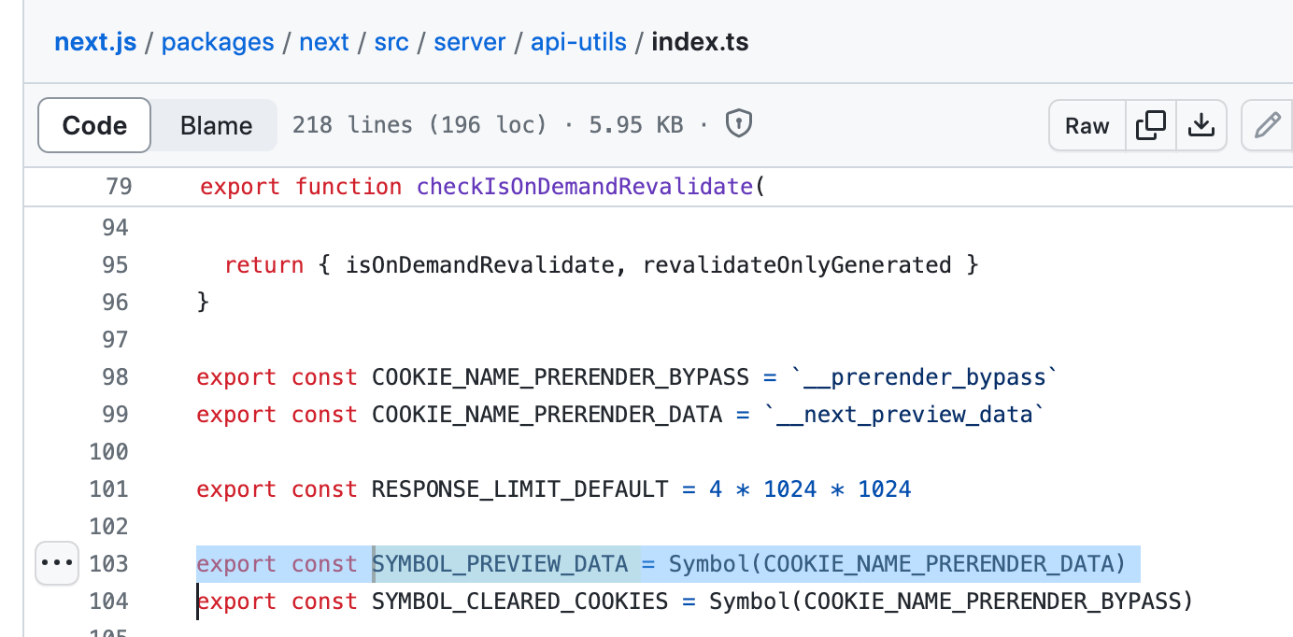Screen dimensions: 1293x637
Task: Click the `__prerender_bypass` string literal
Action: (x=925, y=377)
